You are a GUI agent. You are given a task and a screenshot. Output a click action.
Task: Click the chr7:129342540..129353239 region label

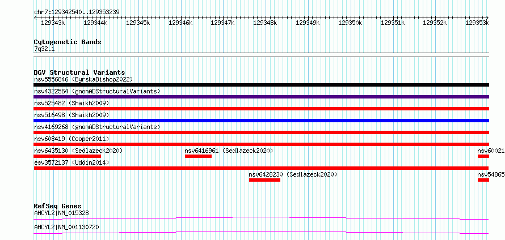pyautogui.click(x=77, y=12)
